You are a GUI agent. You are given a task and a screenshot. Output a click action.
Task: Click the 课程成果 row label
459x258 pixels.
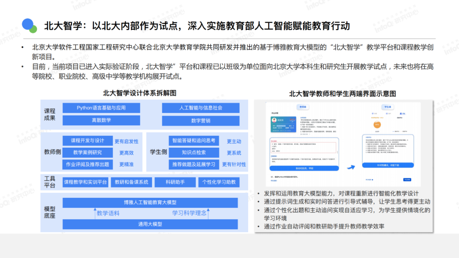coord(50,115)
